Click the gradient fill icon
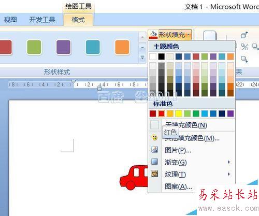 154,162
